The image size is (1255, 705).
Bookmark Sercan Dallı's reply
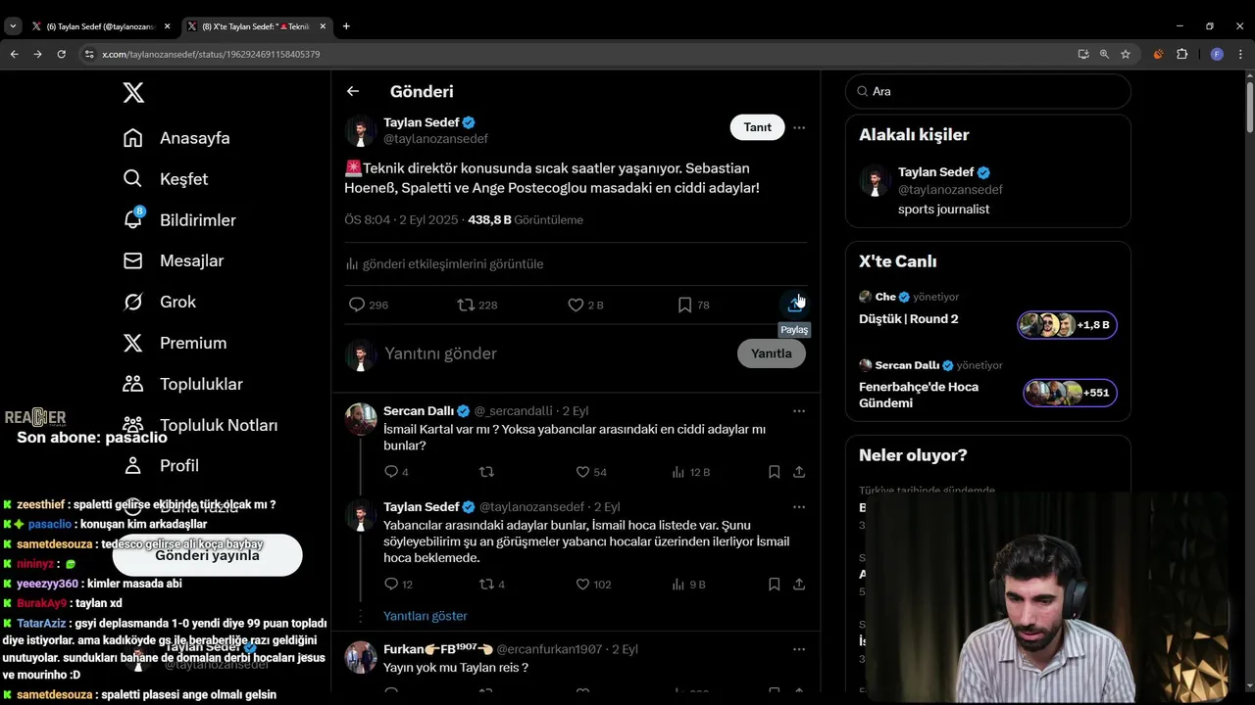(774, 472)
